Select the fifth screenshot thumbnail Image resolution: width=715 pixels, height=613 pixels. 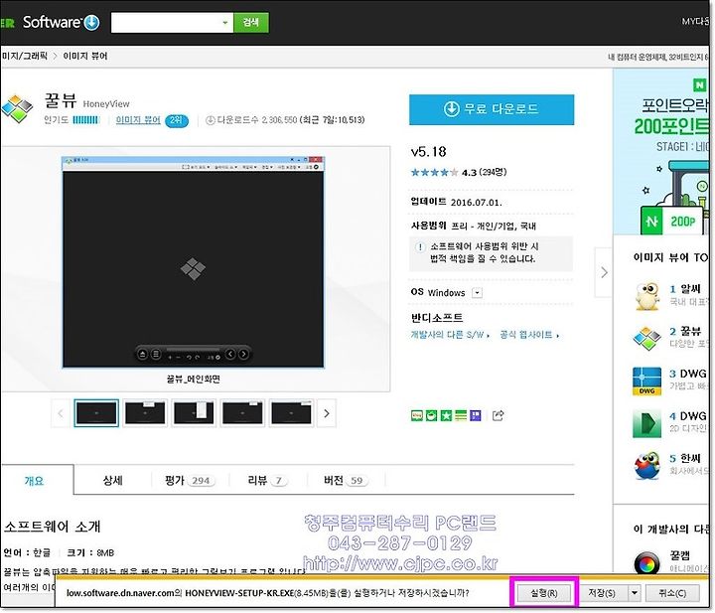[291, 413]
